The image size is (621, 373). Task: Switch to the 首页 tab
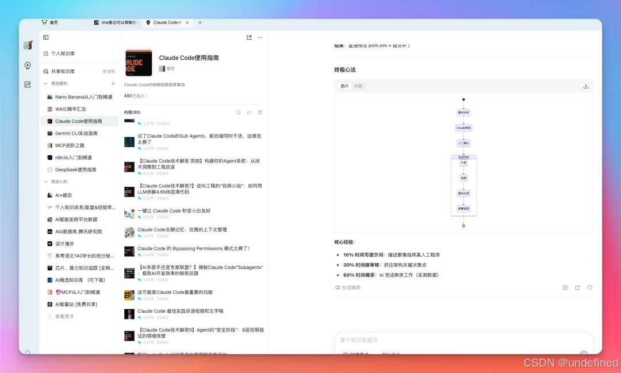pyautogui.click(x=51, y=22)
